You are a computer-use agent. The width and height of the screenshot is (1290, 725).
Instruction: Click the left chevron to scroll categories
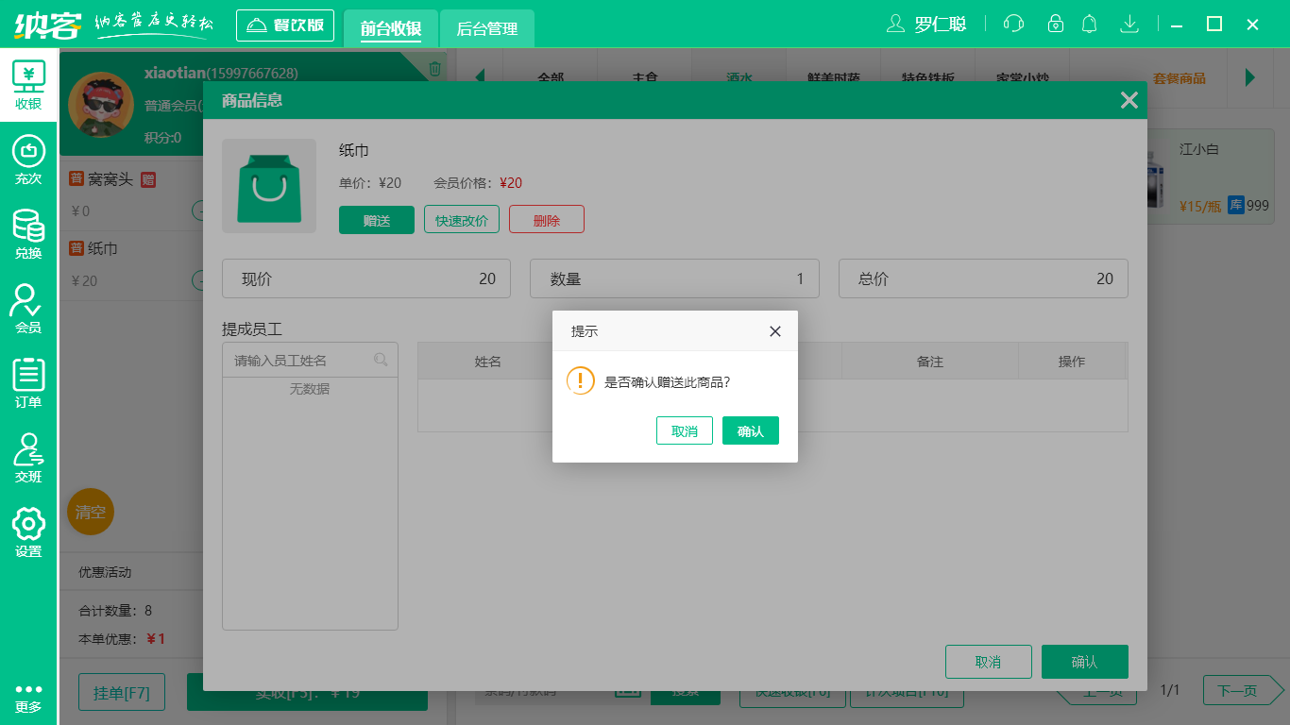point(480,77)
